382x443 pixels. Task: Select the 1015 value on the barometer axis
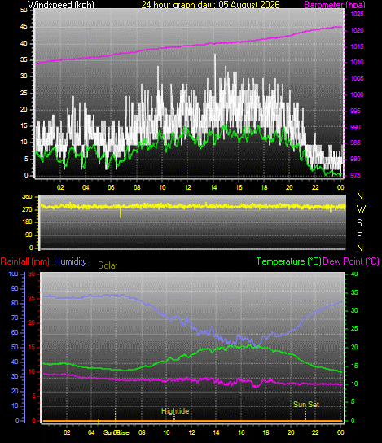tap(357, 46)
